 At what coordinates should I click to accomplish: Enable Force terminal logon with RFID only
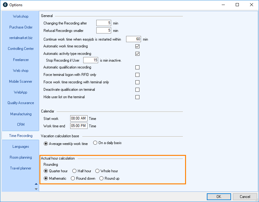coord(137,75)
